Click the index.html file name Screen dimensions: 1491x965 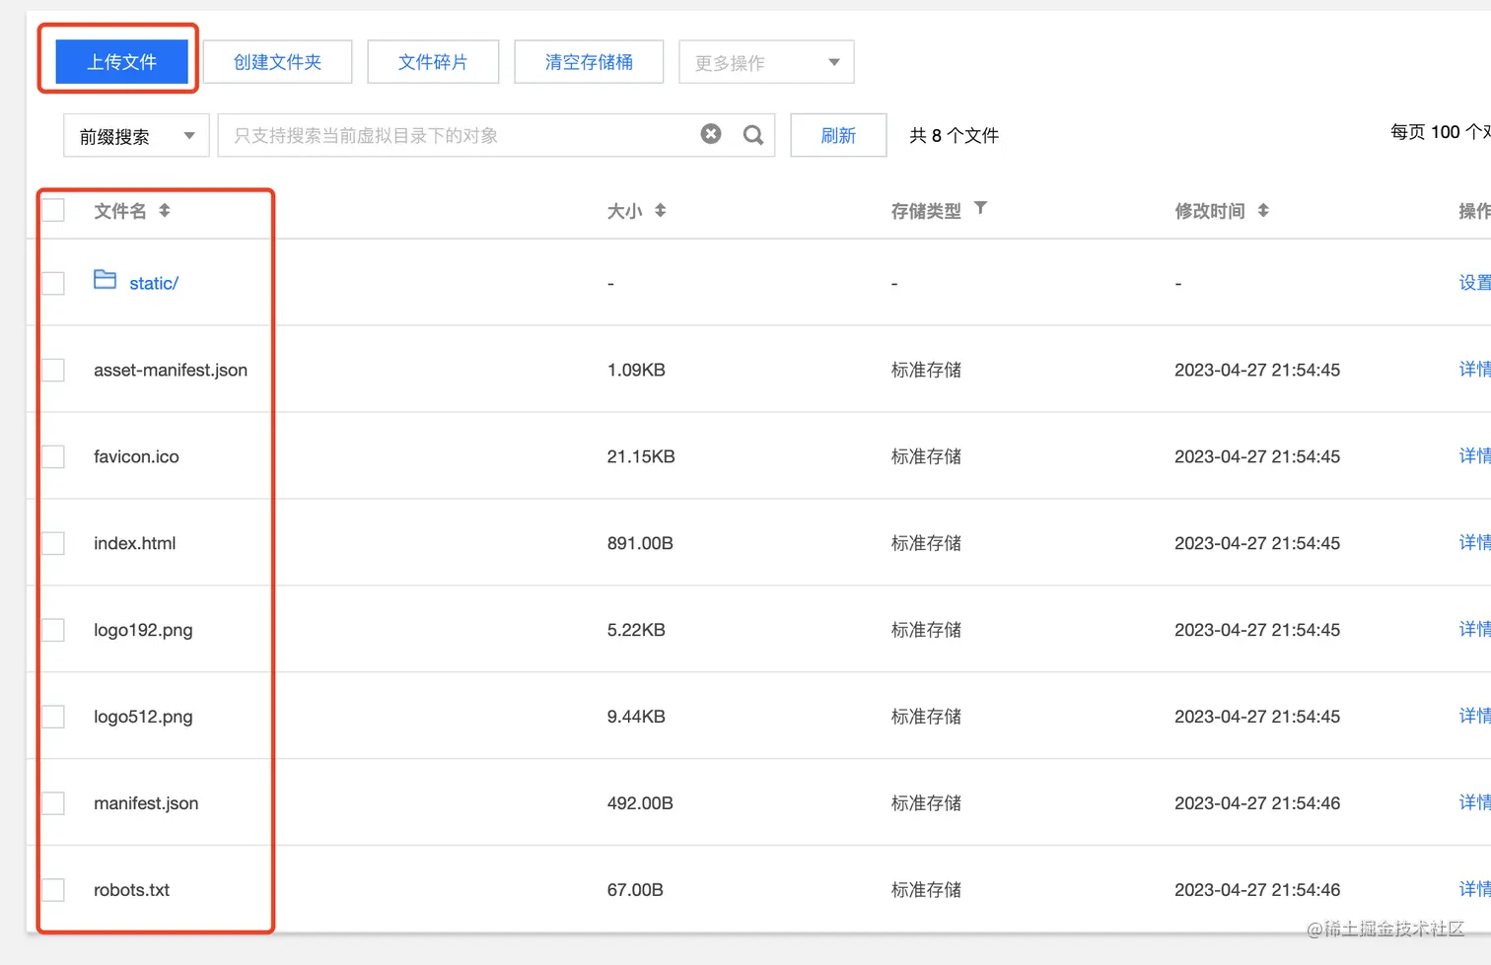click(x=135, y=543)
